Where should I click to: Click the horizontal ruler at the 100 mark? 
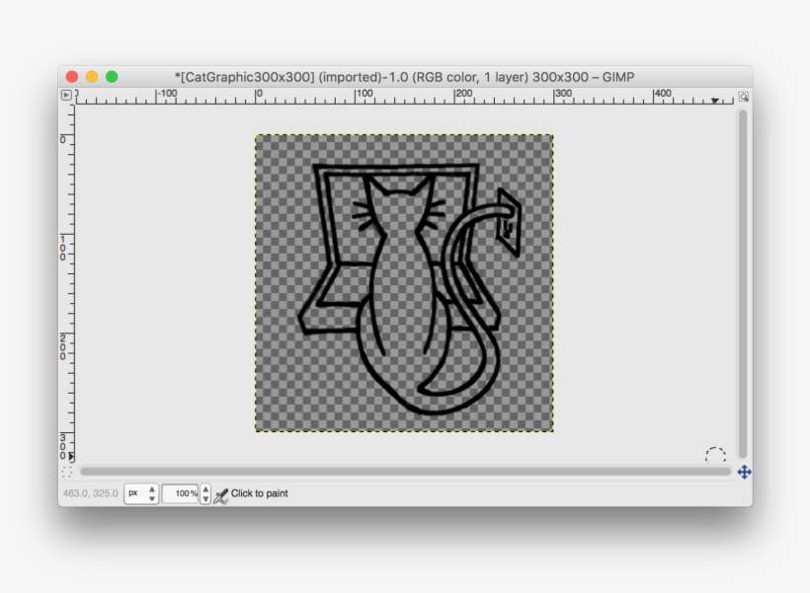click(x=357, y=97)
